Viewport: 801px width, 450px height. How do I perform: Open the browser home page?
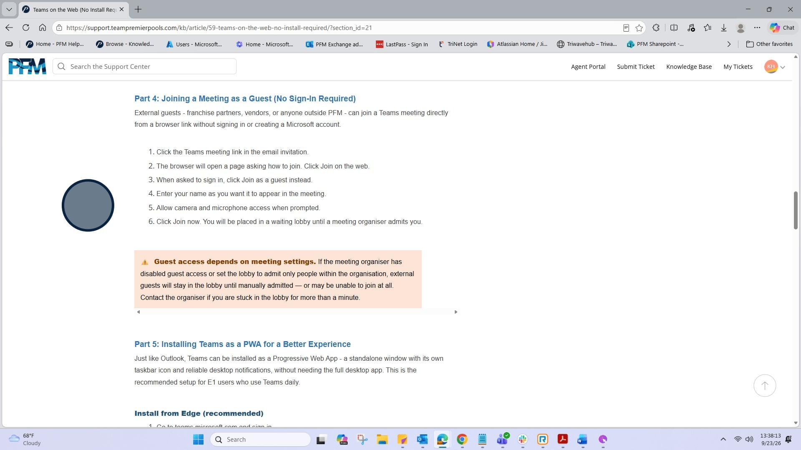[43, 28]
